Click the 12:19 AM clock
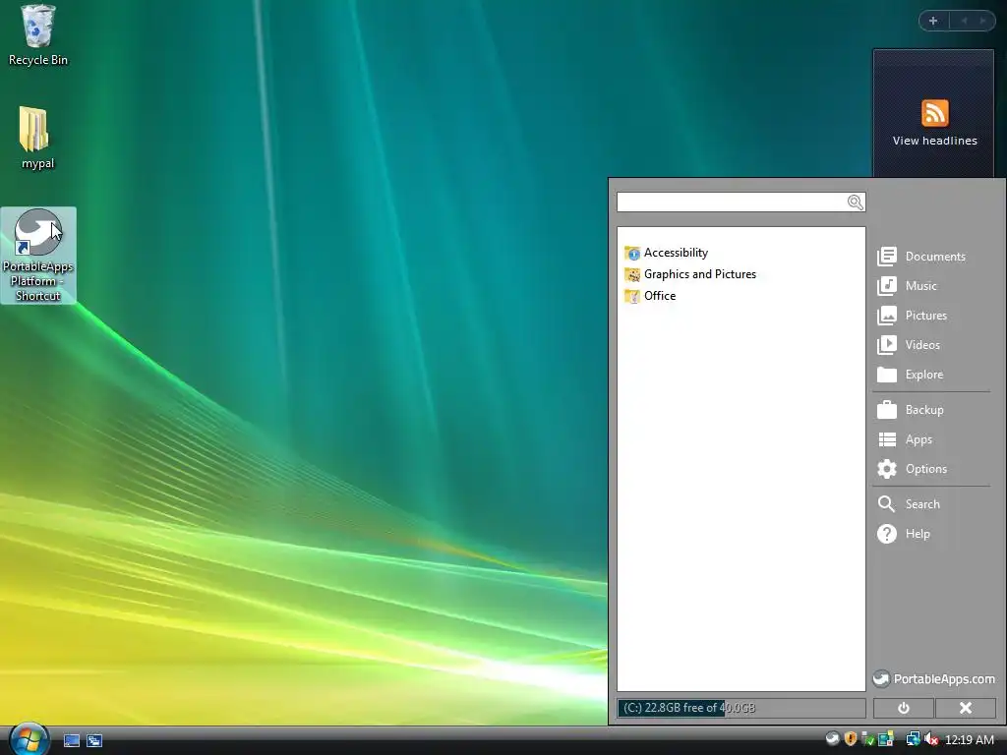This screenshot has width=1007, height=755. tap(969, 740)
